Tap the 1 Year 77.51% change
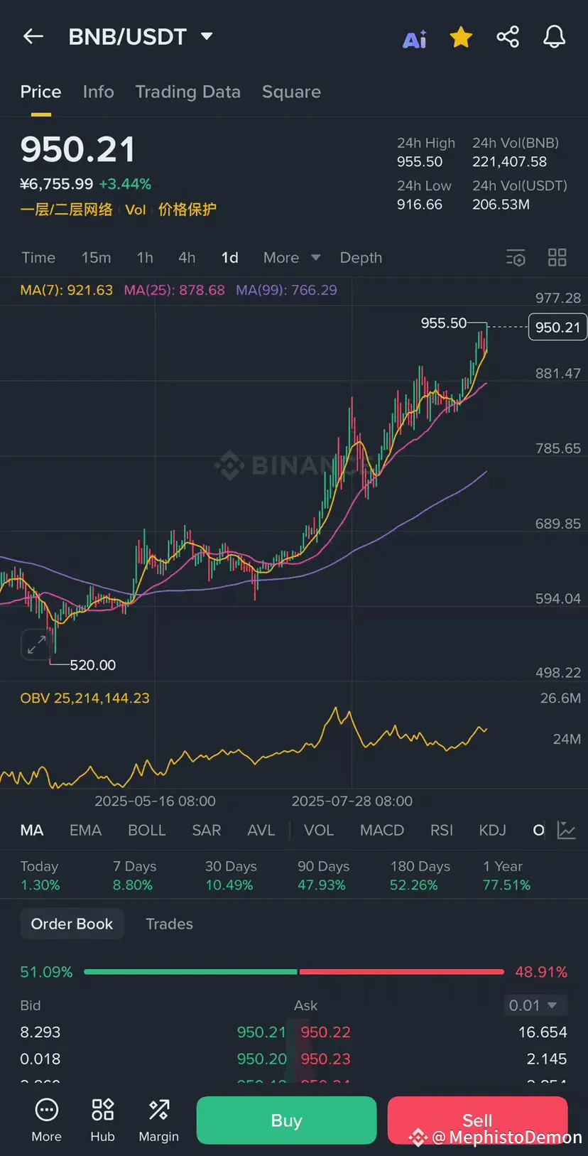 (x=506, y=875)
